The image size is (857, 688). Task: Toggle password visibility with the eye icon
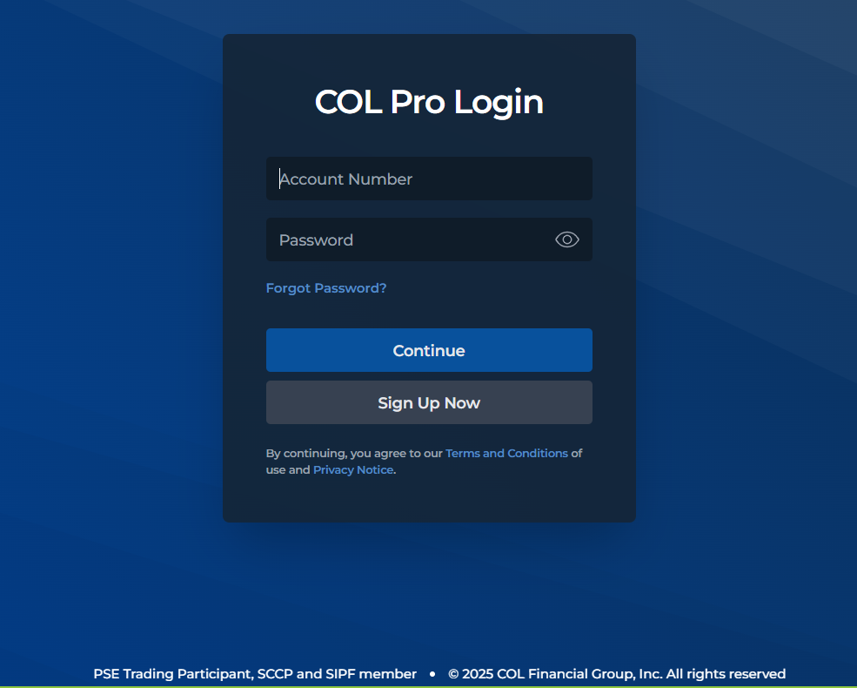pyautogui.click(x=566, y=239)
